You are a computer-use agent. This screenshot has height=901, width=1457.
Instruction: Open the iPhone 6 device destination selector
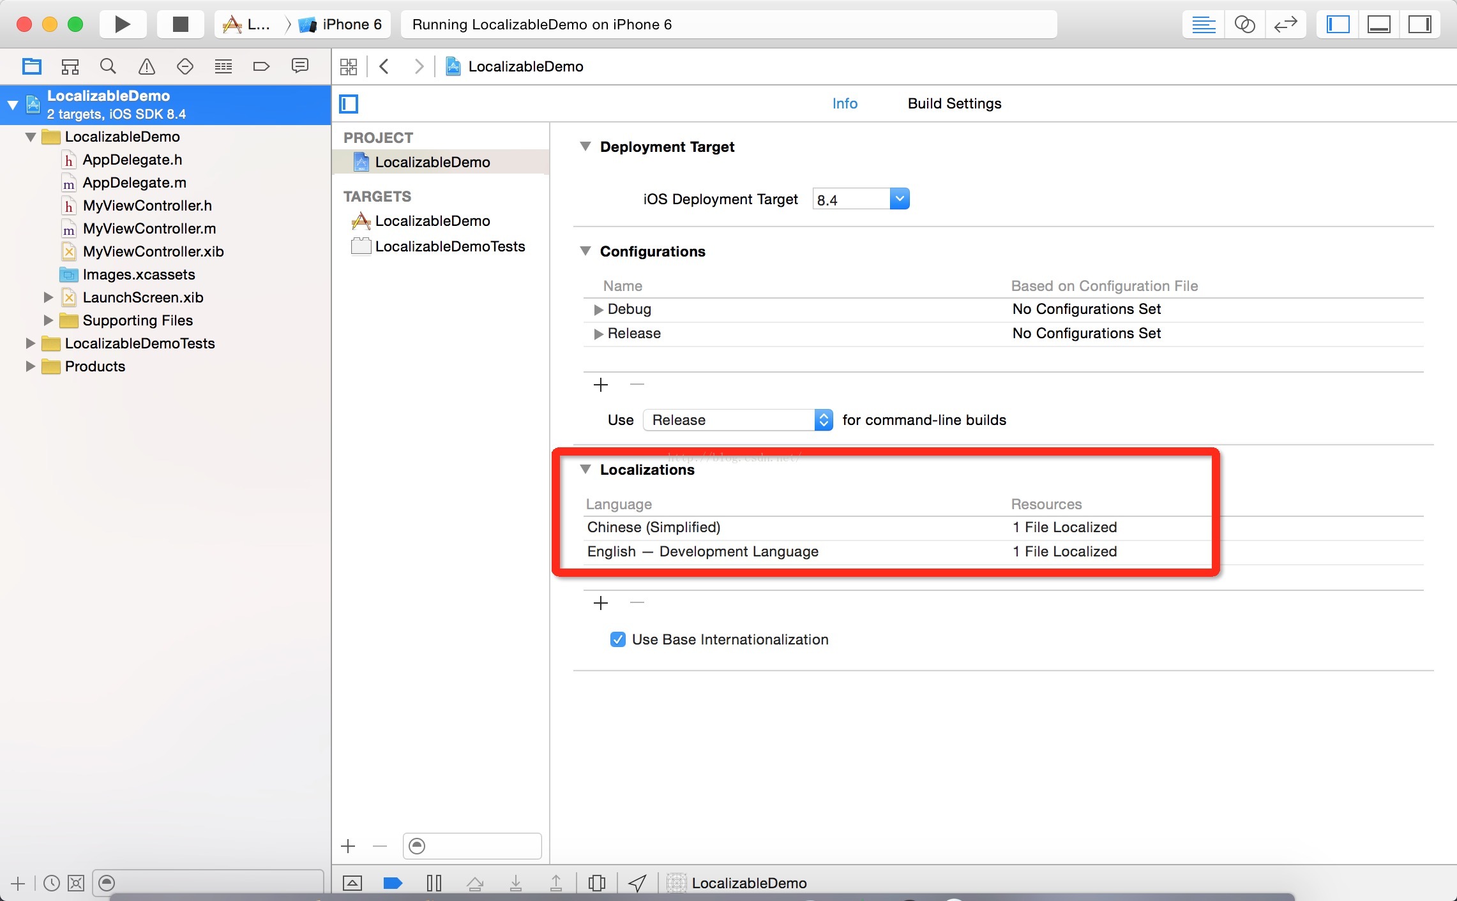pyautogui.click(x=341, y=24)
